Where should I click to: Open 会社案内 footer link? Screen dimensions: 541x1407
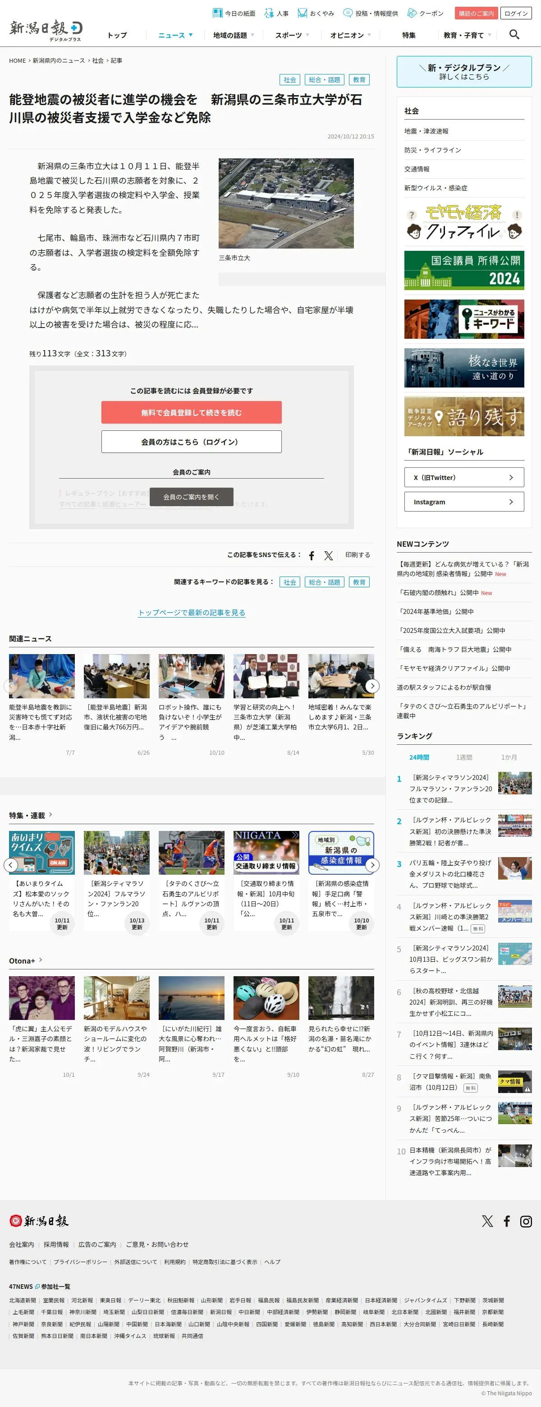point(21,1244)
